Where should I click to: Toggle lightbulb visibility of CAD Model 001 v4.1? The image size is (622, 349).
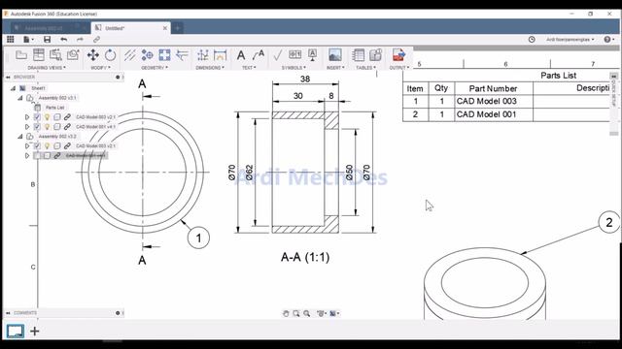tap(47, 127)
